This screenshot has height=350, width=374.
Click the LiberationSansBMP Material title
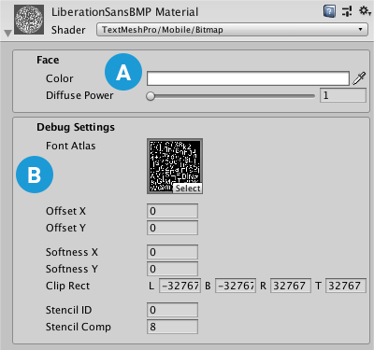point(124,12)
